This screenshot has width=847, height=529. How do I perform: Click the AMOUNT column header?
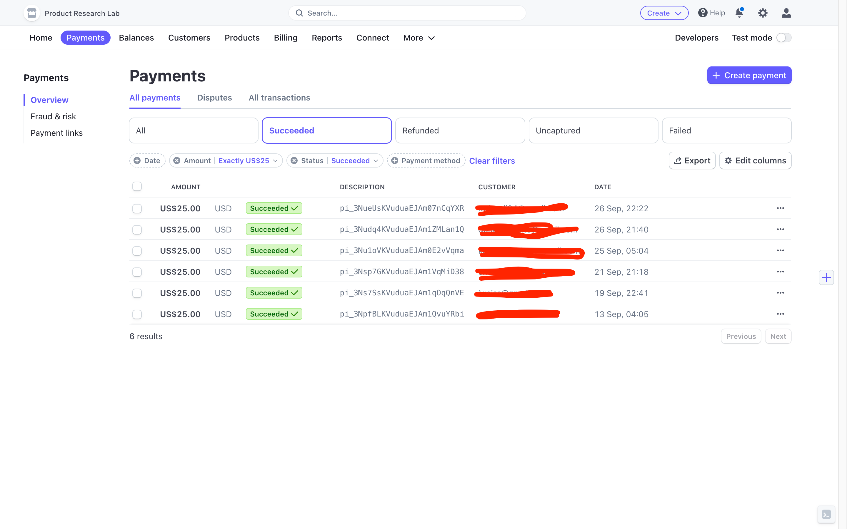coord(186,187)
